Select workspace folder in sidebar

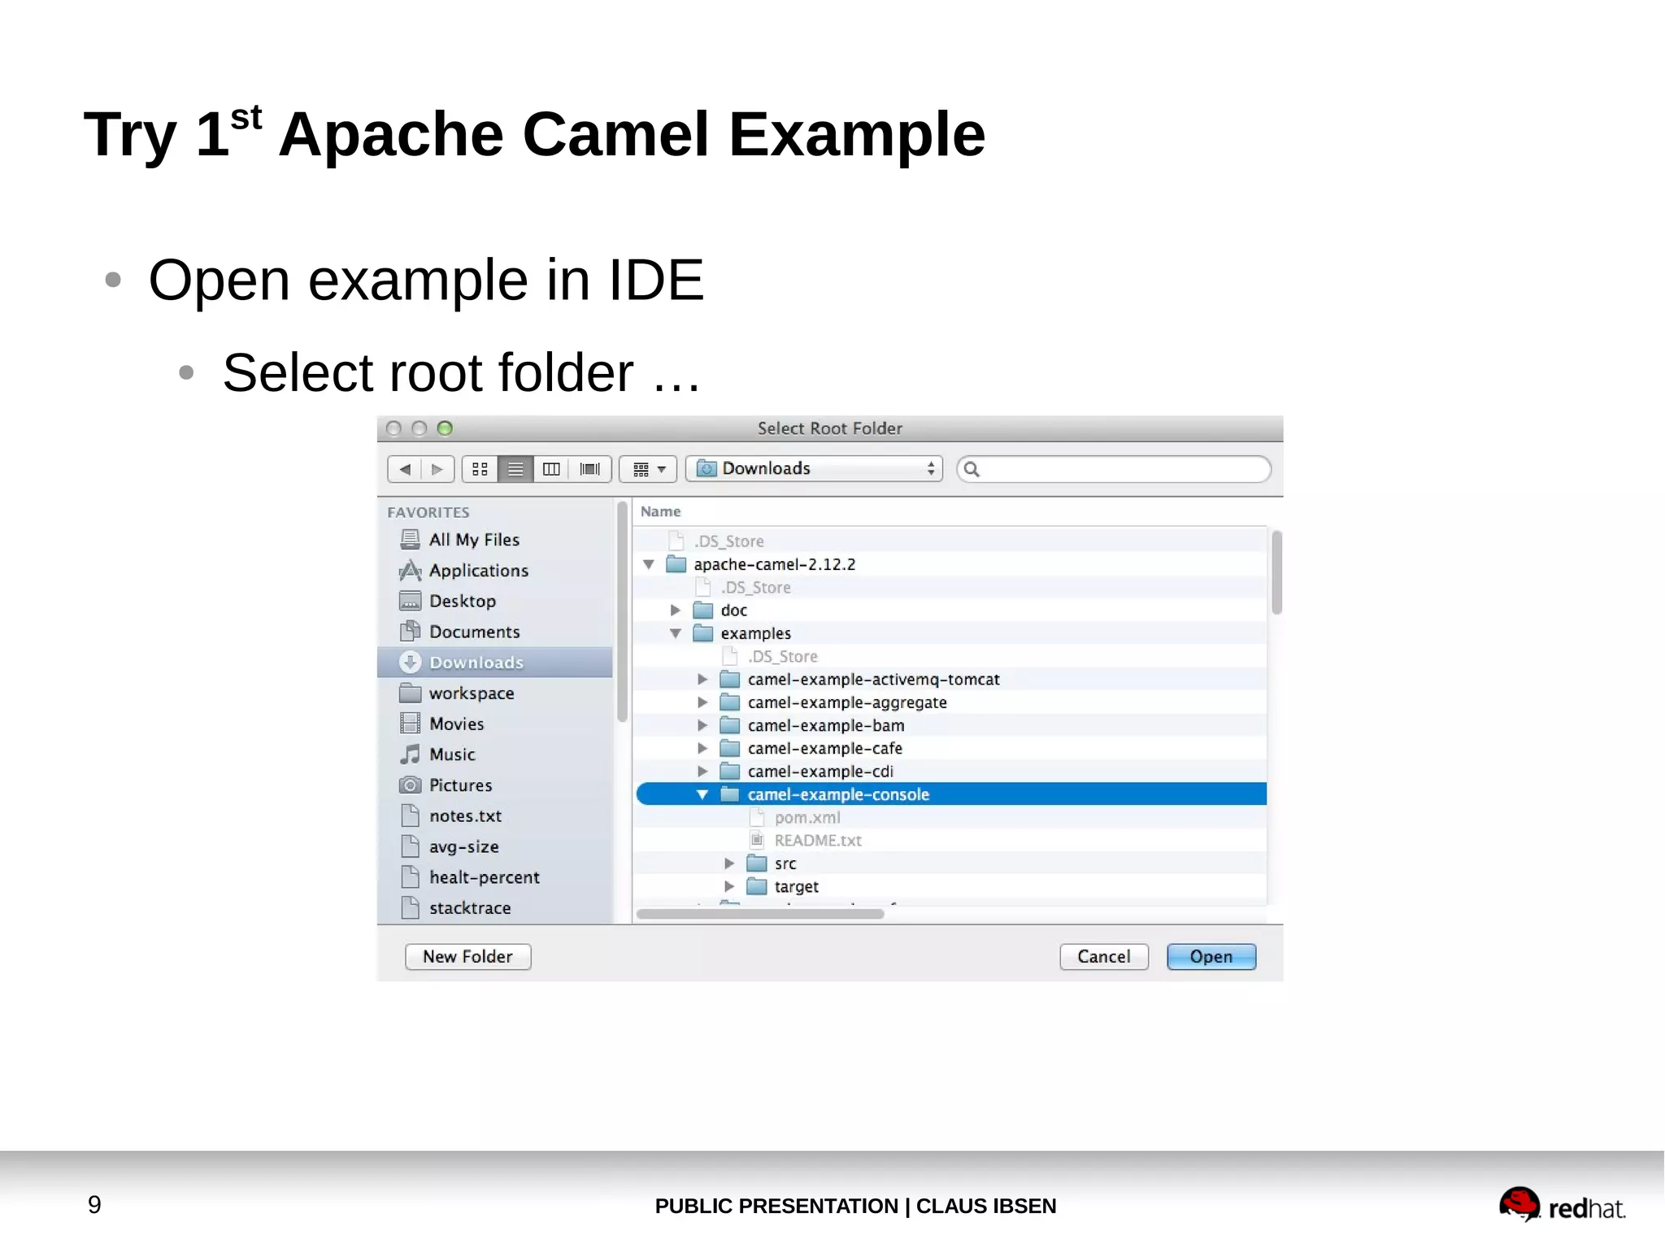point(495,694)
